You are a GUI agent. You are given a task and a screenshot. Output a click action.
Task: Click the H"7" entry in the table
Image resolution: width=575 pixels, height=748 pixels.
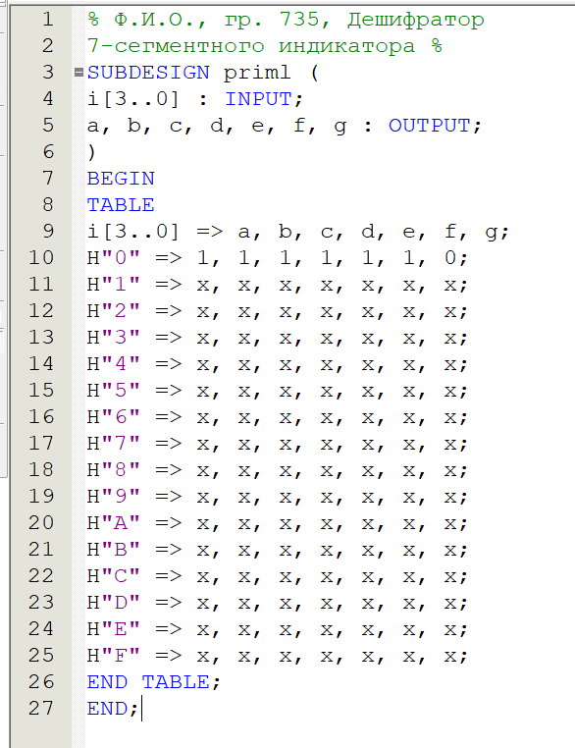coord(114,444)
